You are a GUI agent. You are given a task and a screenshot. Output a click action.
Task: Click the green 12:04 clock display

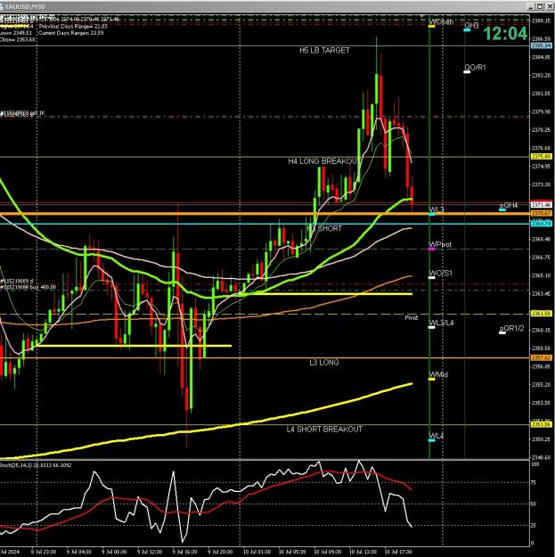505,34
